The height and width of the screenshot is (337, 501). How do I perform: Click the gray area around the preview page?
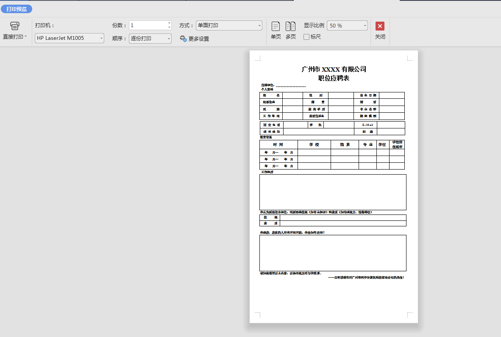pyautogui.click(x=127, y=191)
